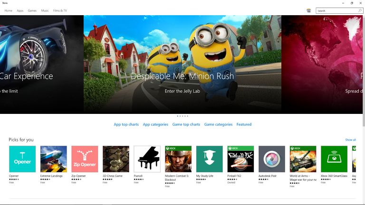
Task: Click the Xbox 360 SmartGlass title text
Action: tap(334, 176)
